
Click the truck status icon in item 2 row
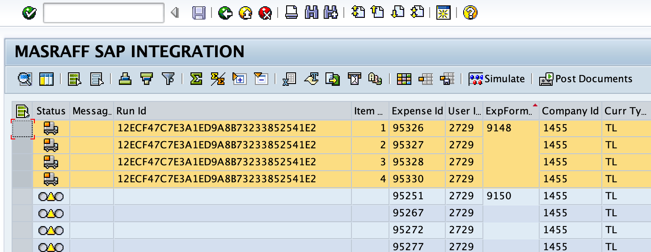coord(51,145)
